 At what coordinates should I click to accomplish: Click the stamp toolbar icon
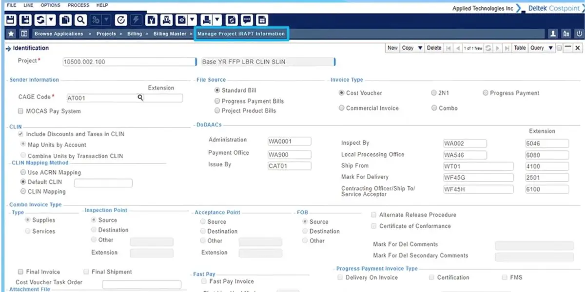coord(166,20)
